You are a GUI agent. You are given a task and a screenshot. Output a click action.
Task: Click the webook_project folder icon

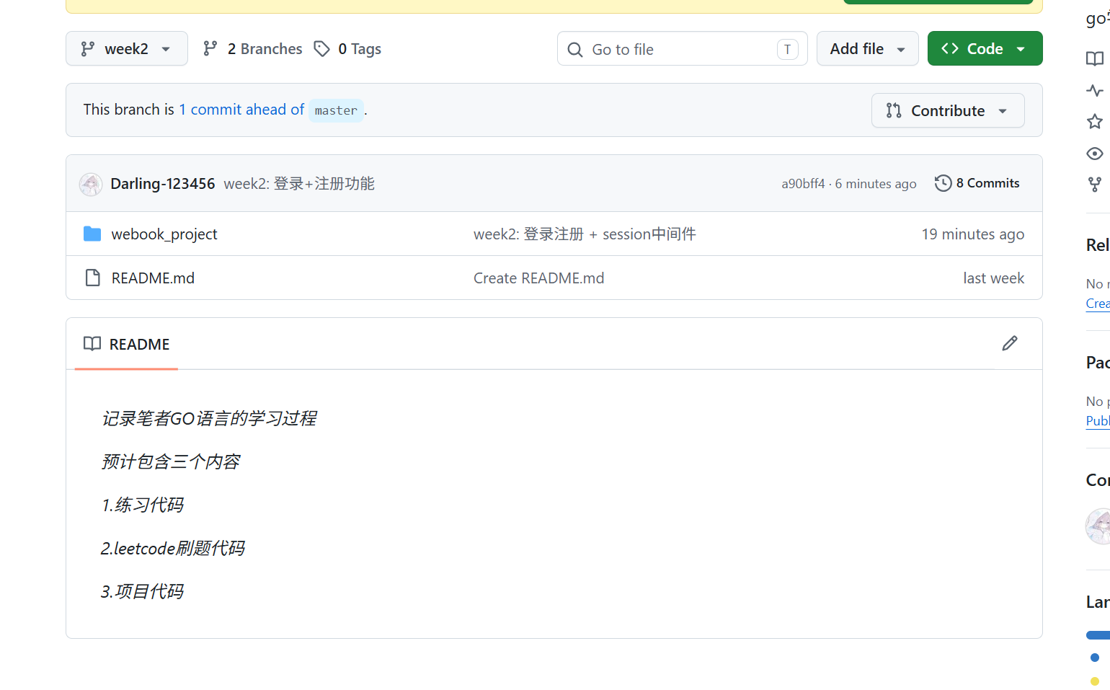[92, 234]
